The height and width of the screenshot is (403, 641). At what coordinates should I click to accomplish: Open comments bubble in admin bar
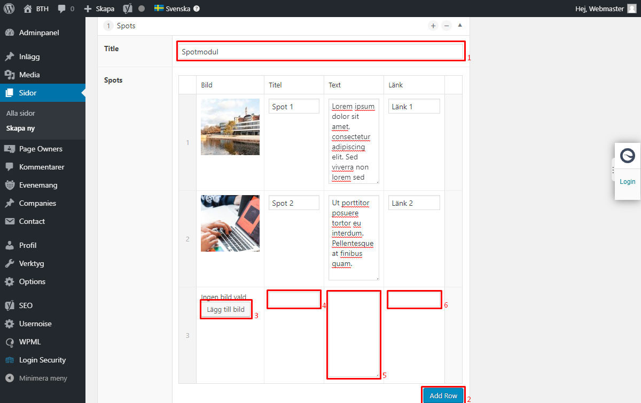(66, 9)
